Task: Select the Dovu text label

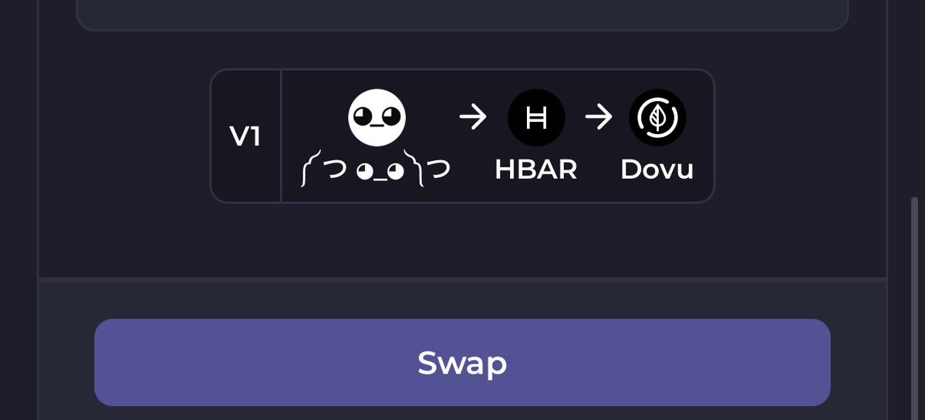Action: [x=657, y=170]
